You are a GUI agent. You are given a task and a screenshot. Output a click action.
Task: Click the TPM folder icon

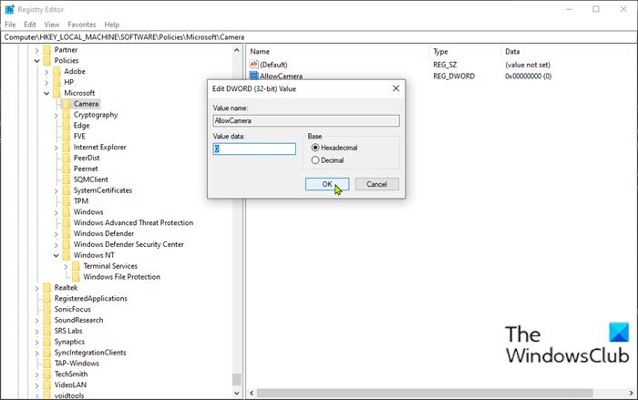tap(67, 201)
